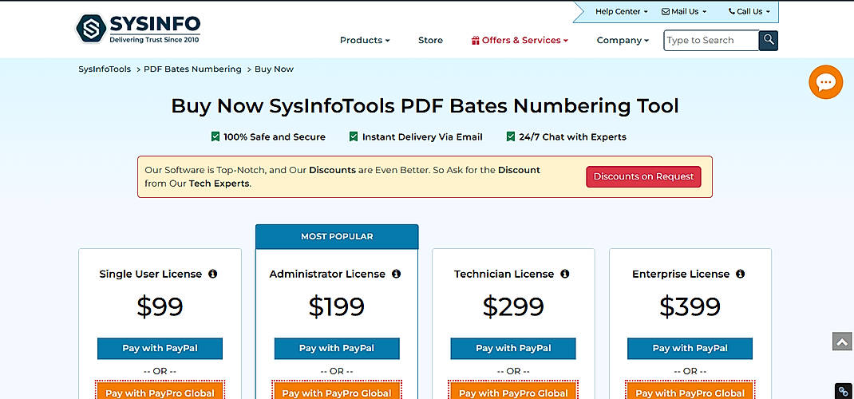Click Technician License info icon
The height and width of the screenshot is (399, 854).
point(565,274)
